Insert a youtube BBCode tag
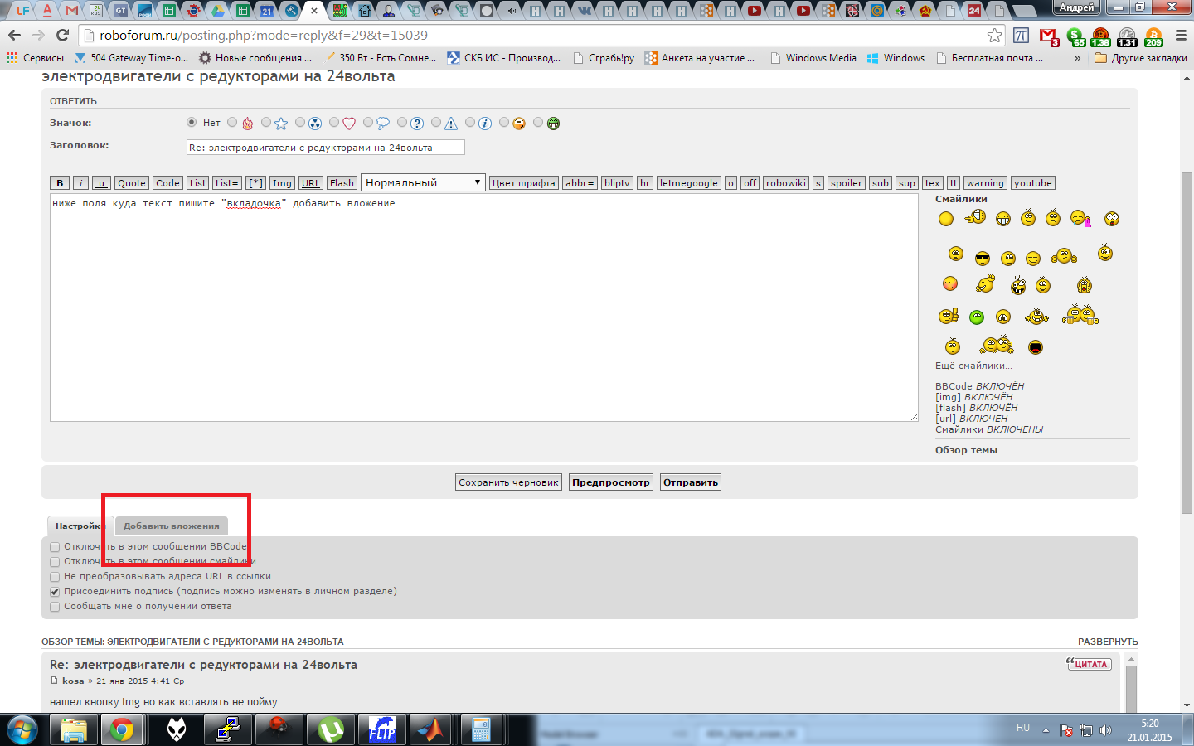 (1032, 183)
